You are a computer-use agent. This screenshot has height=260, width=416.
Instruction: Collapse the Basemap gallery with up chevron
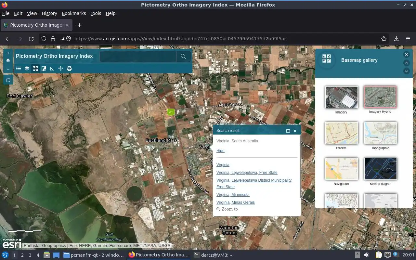406,63
